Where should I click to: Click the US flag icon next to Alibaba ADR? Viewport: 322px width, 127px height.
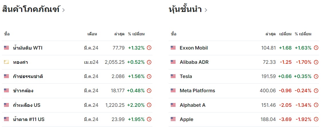[173, 62]
